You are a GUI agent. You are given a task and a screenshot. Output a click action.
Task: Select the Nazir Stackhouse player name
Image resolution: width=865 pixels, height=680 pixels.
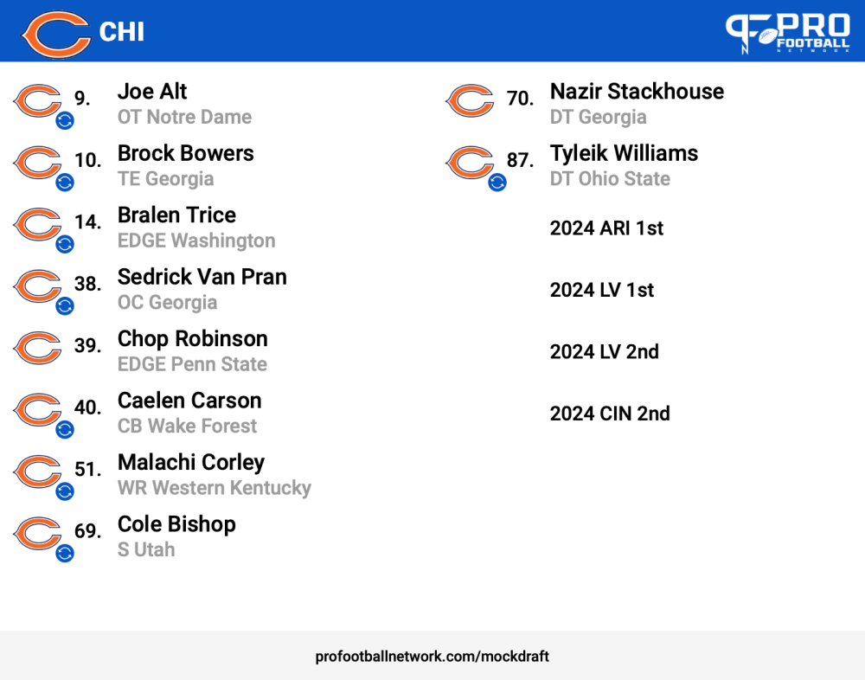638,92
